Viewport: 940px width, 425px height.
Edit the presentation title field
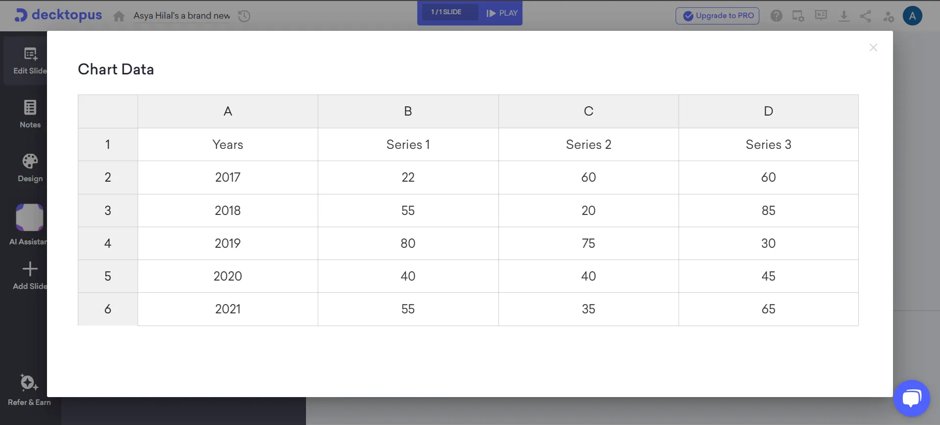pos(181,16)
